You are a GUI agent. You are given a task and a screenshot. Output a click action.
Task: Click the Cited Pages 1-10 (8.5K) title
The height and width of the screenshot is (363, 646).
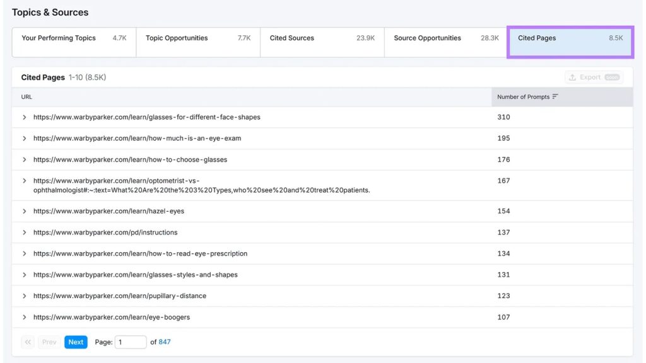[64, 78]
